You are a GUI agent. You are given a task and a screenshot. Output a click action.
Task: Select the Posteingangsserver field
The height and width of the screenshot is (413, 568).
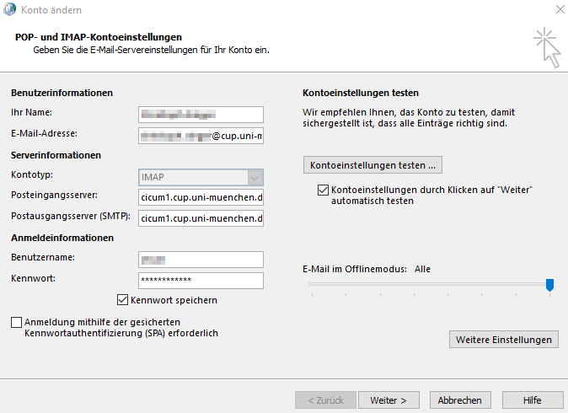pyautogui.click(x=201, y=197)
